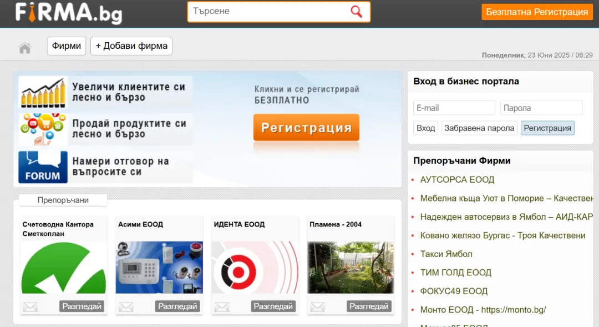Click the pencil chart growth icon

[43, 92]
